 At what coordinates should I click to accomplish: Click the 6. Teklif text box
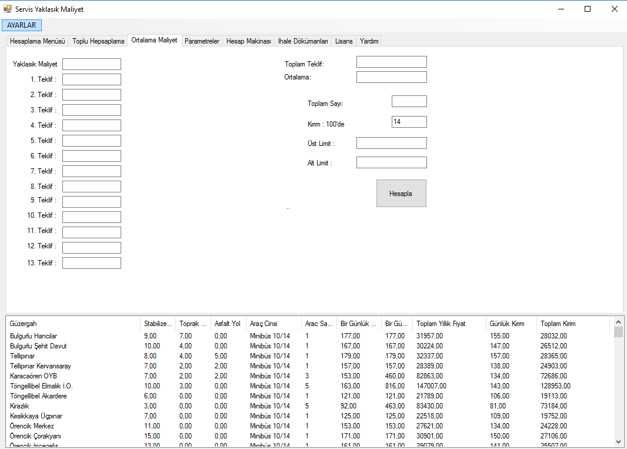92,156
